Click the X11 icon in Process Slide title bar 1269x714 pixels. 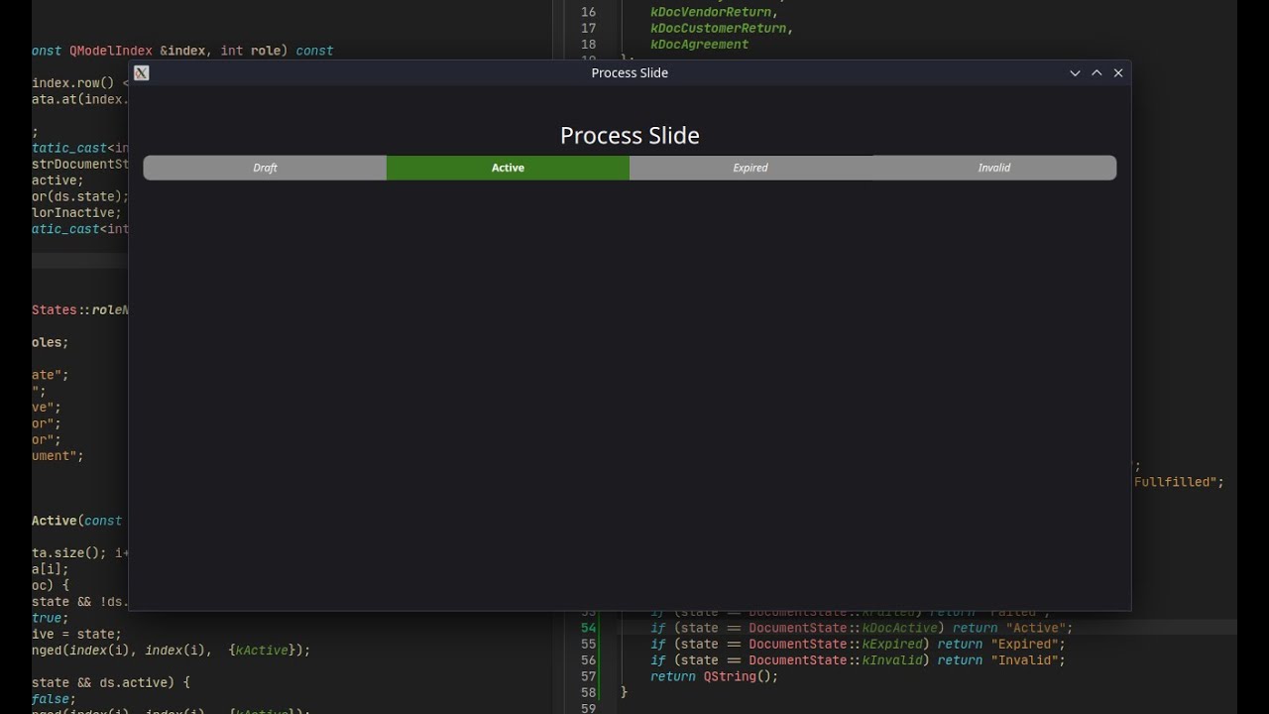tap(142, 72)
